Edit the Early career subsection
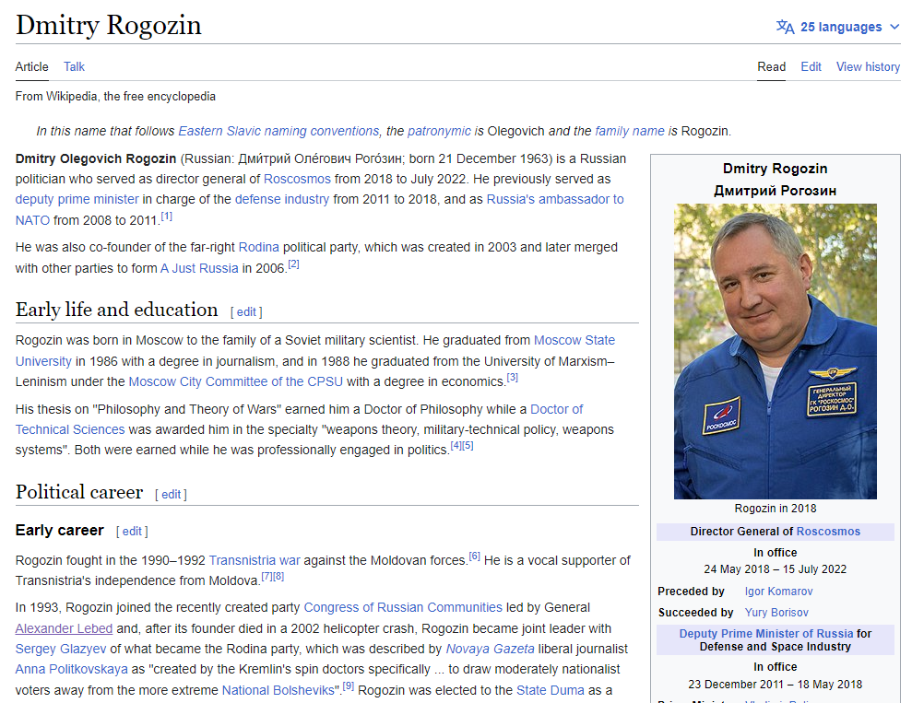912x703 pixels. coord(132,531)
